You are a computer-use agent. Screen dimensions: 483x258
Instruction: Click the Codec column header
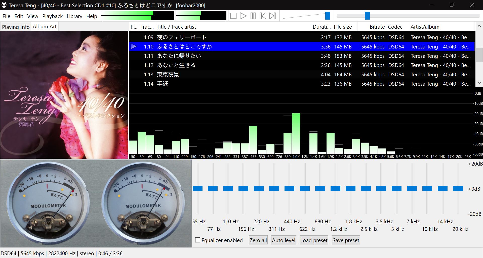click(397, 27)
